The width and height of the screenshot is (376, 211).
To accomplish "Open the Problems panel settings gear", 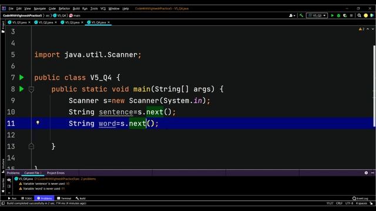I will click(x=366, y=173).
